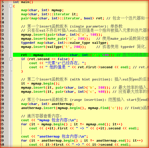Click 'mymap.insert(pair<char, int>('a', 100));'

click(x=62, y=35)
